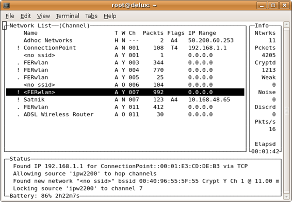Select the FERwlan row on channel 005

125,77
